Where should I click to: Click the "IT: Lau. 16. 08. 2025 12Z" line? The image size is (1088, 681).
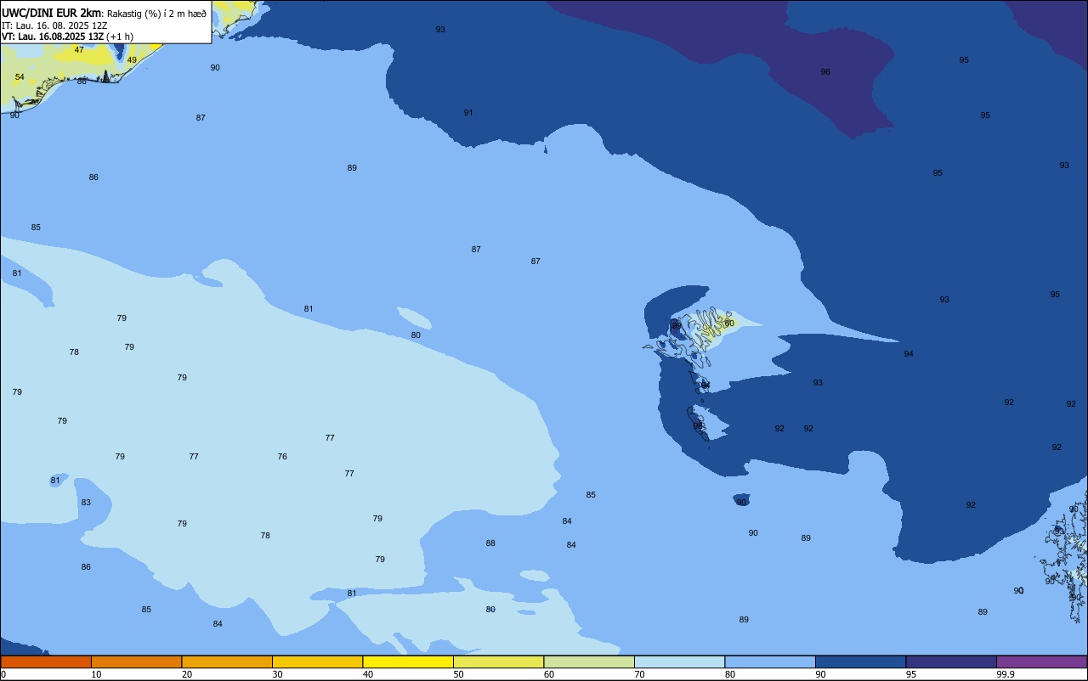point(54,25)
